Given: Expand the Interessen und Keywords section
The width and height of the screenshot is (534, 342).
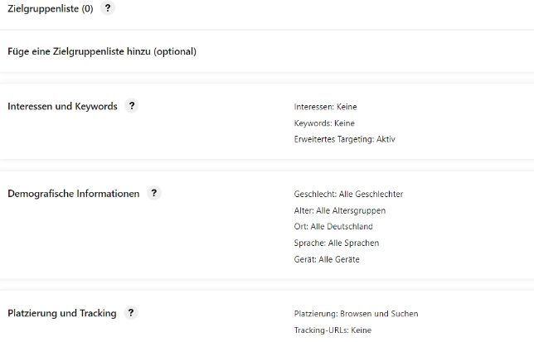Looking at the screenshot, I should [62, 107].
